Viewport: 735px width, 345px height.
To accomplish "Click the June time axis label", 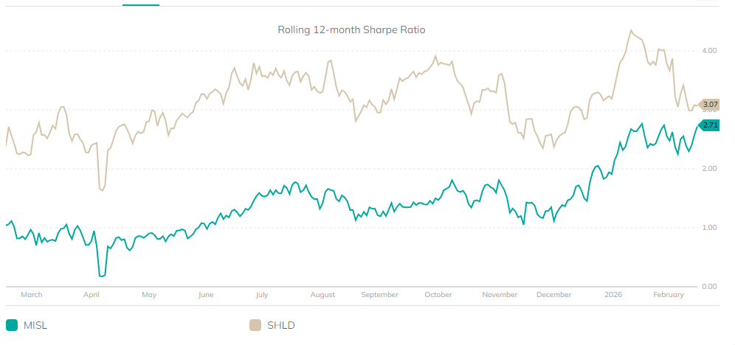I will click(x=206, y=295).
